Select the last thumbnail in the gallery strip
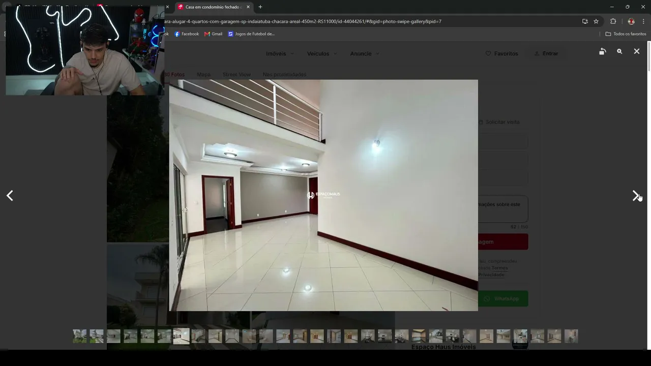651x366 pixels. (571, 336)
